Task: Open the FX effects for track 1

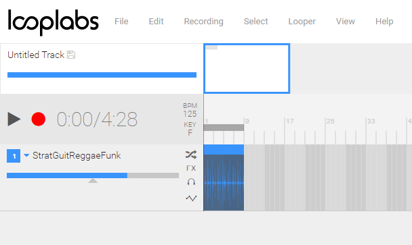Action: 191,168
